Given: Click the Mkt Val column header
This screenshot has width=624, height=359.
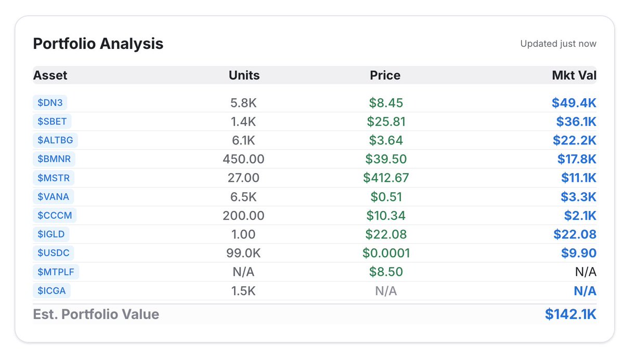Looking at the screenshot, I should point(574,75).
